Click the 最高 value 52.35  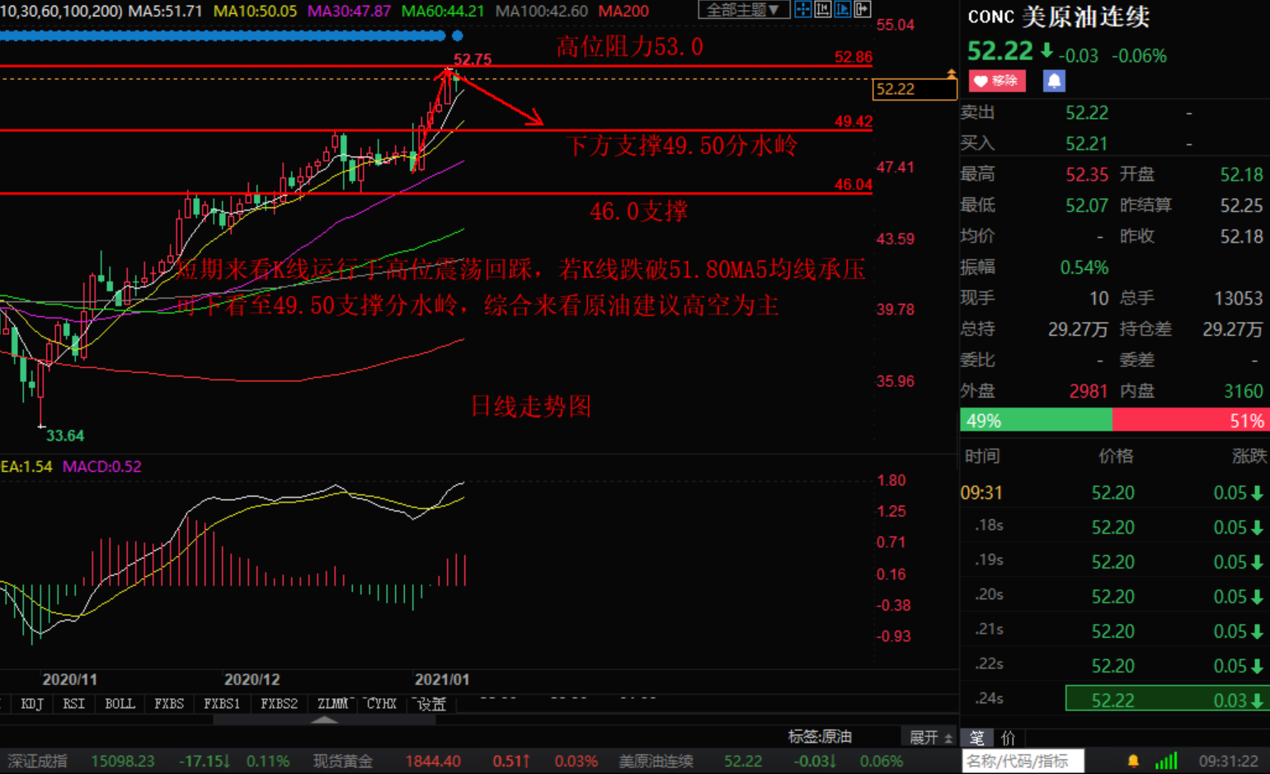[1087, 175]
